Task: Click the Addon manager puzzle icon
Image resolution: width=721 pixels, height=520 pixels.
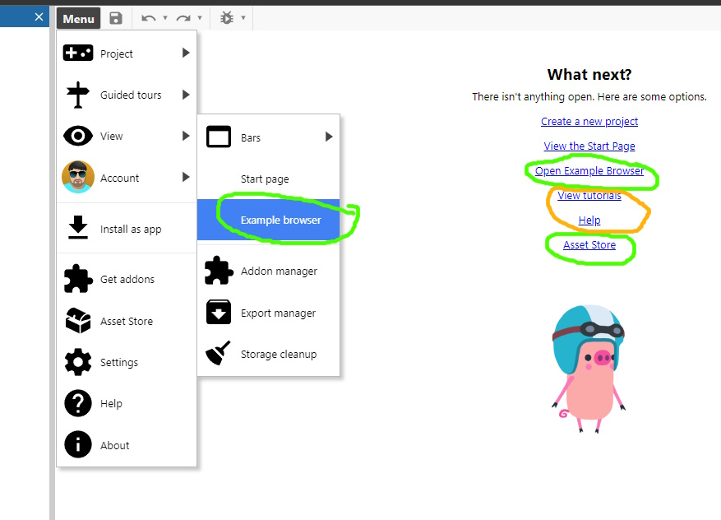Action: [x=219, y=271]
